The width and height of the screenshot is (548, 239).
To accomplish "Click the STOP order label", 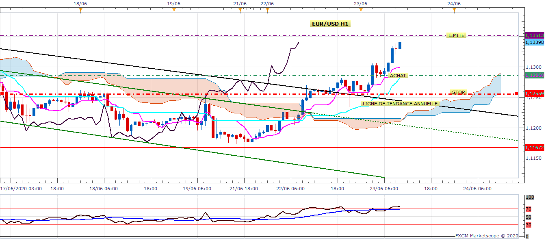I will tap(458, 92).
